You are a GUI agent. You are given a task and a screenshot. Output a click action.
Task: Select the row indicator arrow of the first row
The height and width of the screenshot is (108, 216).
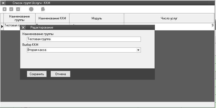tap(2, 26)
